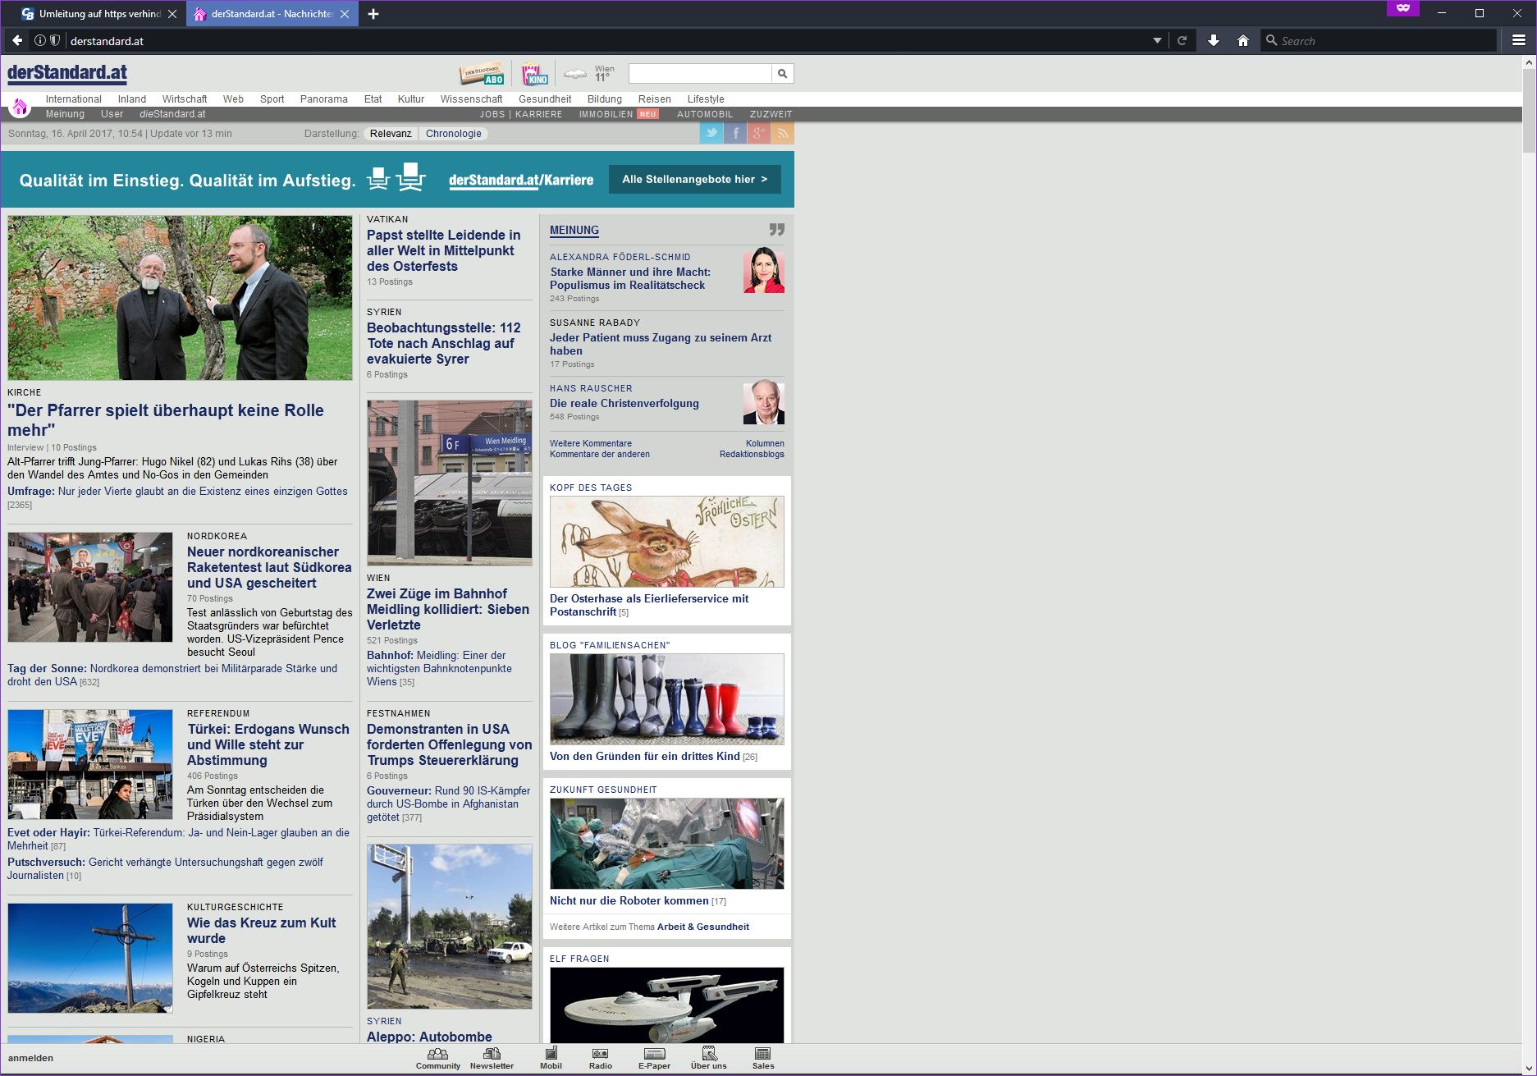Switch display to Relevanz

[391, 134]
